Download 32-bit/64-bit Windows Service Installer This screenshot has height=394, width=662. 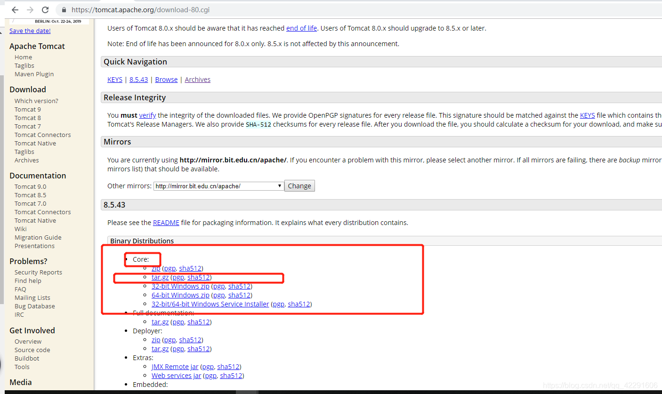pos(210,304)
